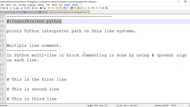
Task: Click the Save All toolbar icon
Action: point(7,8)
